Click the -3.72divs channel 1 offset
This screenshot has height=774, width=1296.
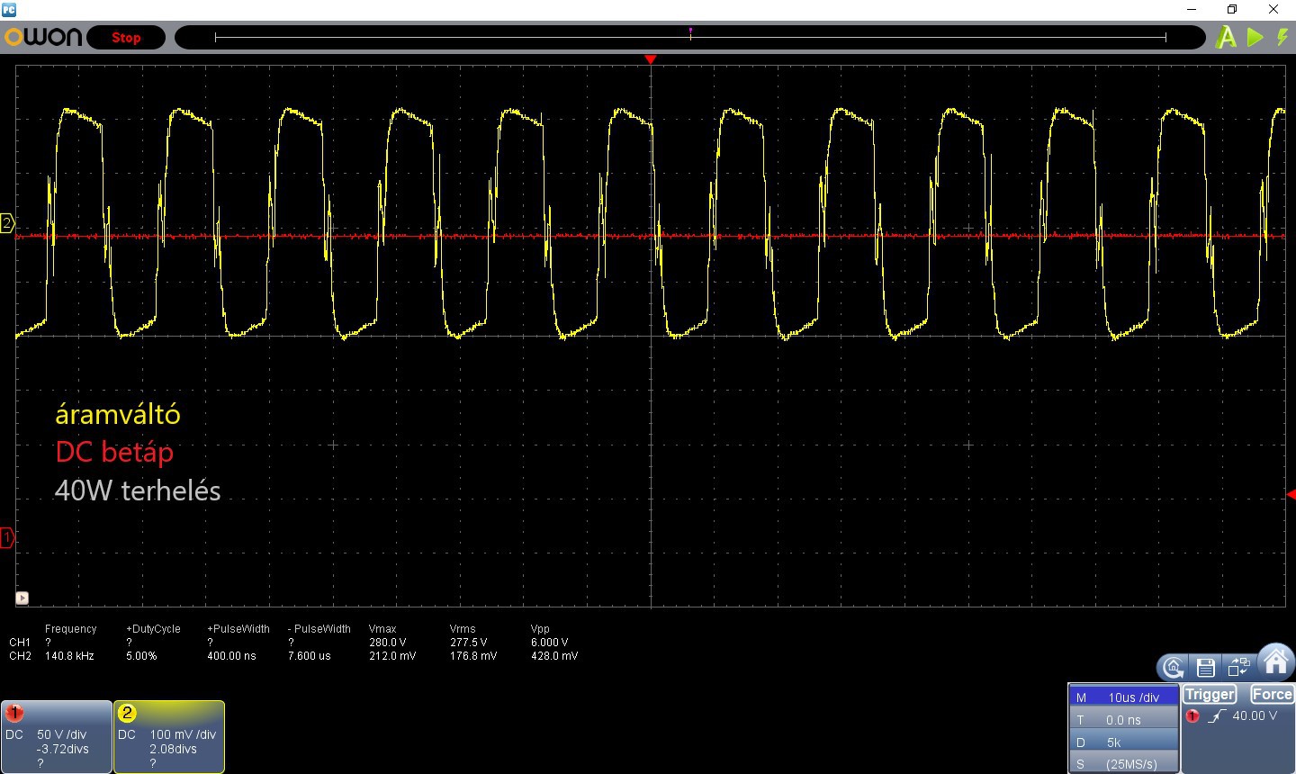[62, 749]
